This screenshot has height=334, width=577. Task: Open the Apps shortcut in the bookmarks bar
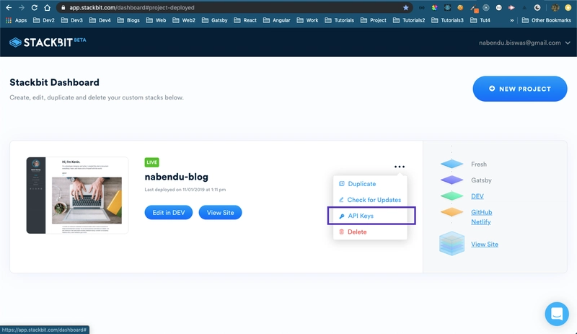tap(16, 20)
